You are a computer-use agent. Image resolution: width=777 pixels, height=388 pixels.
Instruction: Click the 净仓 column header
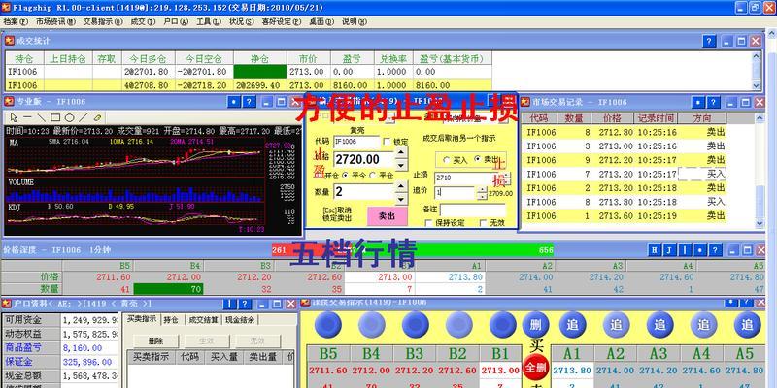click(x=259, y=58)
